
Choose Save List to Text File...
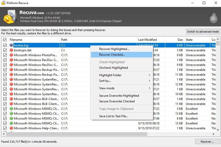(122, 116)
